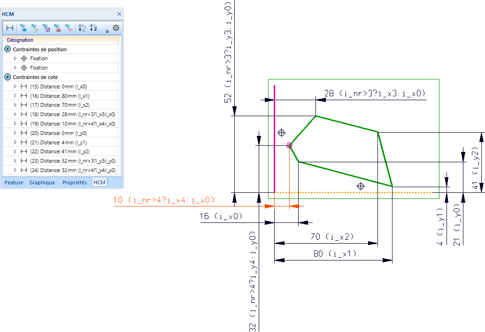Expand constraint (16) Distance 80mm i_x1
This screenshot has height=332, width=485.
point(15,96)
